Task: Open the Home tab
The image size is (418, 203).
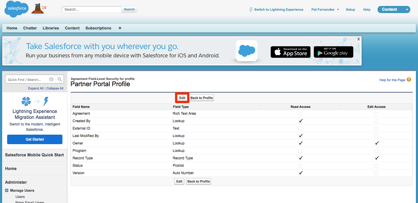Action: point(12,28)
